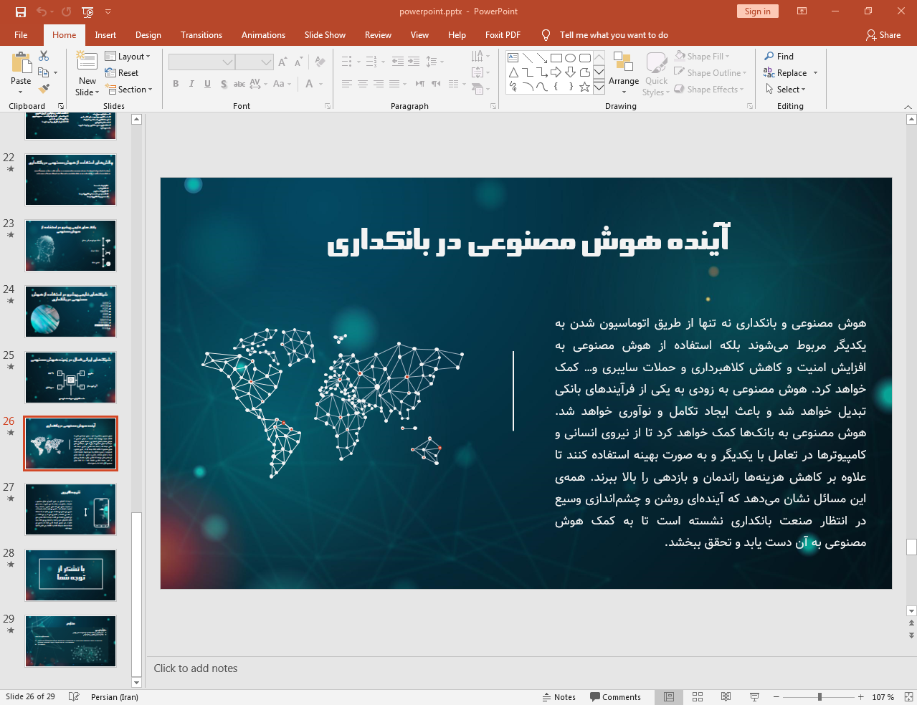The image size is (917, 705).
Task: Open the Arrange tool
Action: [624, 73]
